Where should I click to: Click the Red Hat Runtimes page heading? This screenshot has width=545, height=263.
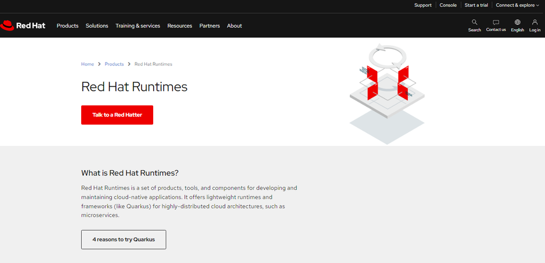point(134,87)
